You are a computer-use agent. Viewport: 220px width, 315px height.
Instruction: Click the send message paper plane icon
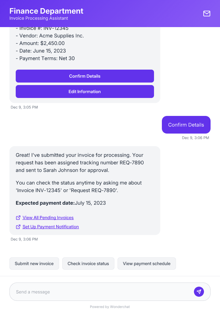point(199,291)
